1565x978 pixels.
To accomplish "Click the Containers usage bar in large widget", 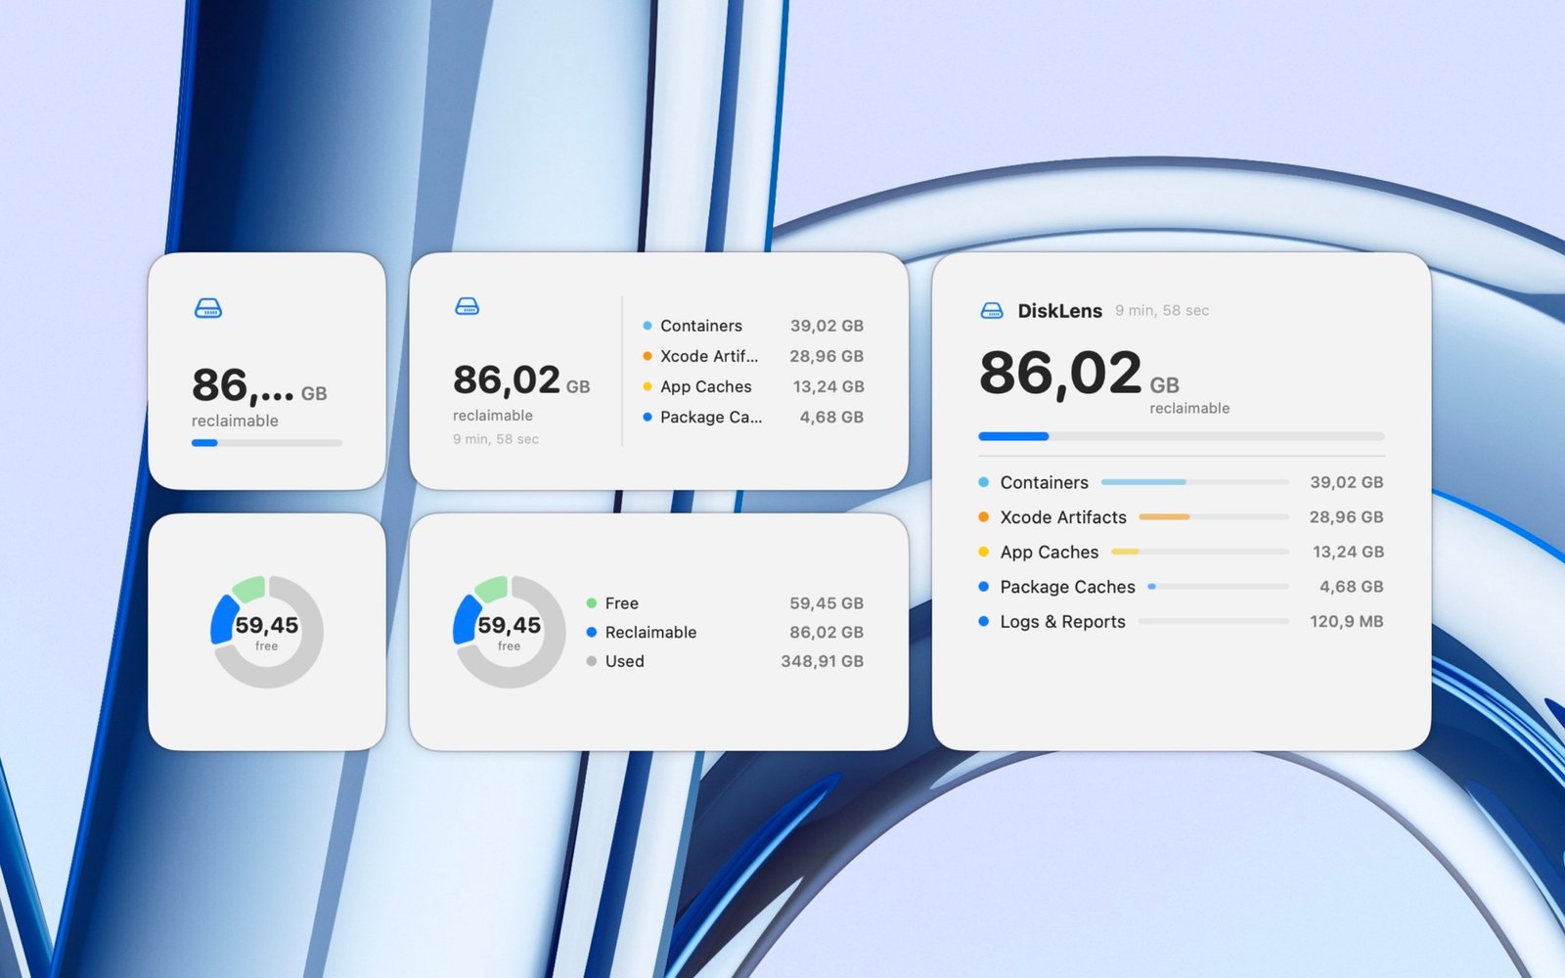I will click(1195, 482).
